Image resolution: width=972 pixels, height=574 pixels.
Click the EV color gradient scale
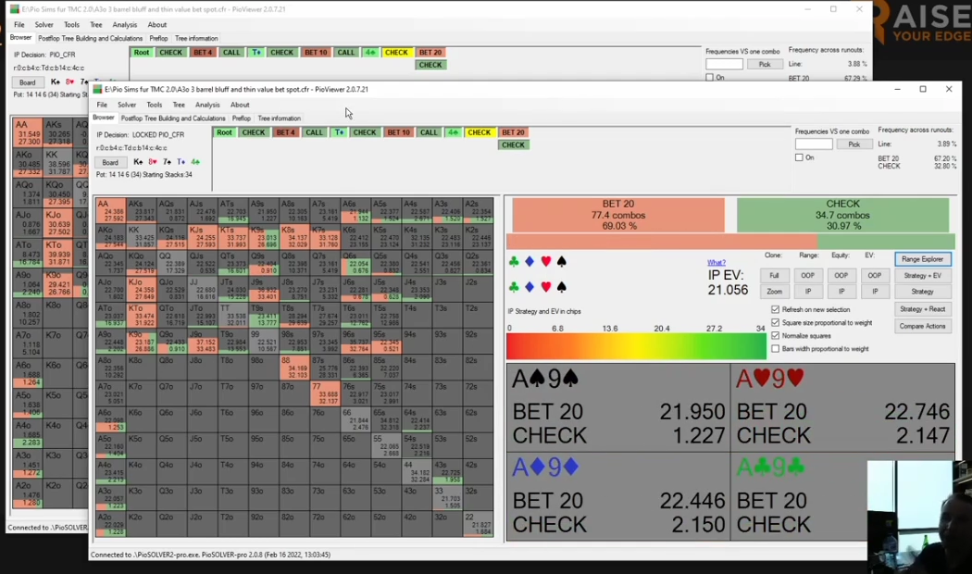(637, 346)
